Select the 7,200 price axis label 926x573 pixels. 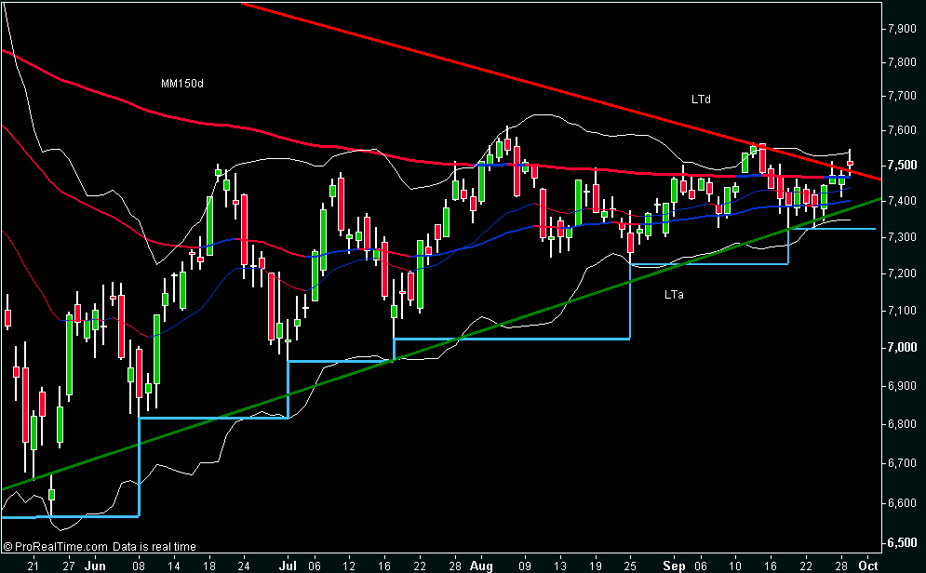[x=902, y=273]
